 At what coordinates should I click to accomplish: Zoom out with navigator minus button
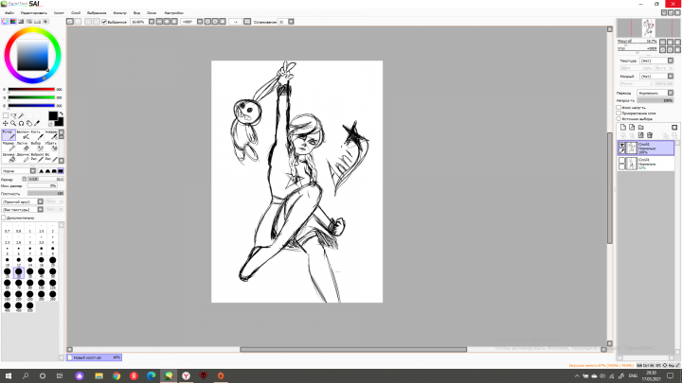pos(662,42)
